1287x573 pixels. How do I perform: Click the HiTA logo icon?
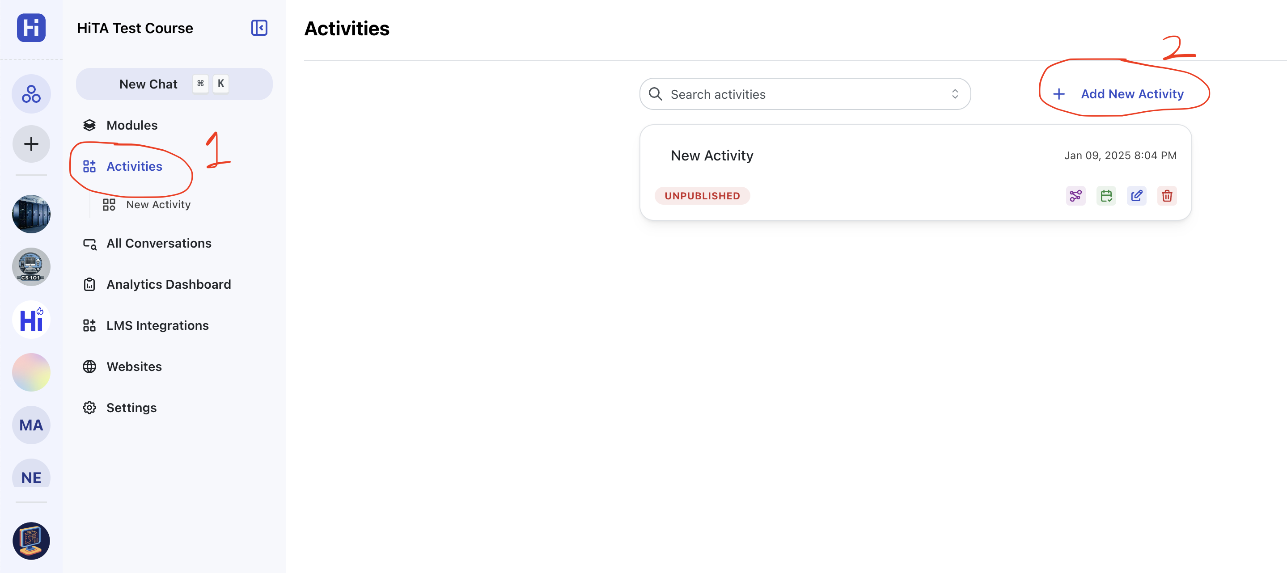click(x=31, y=28)
